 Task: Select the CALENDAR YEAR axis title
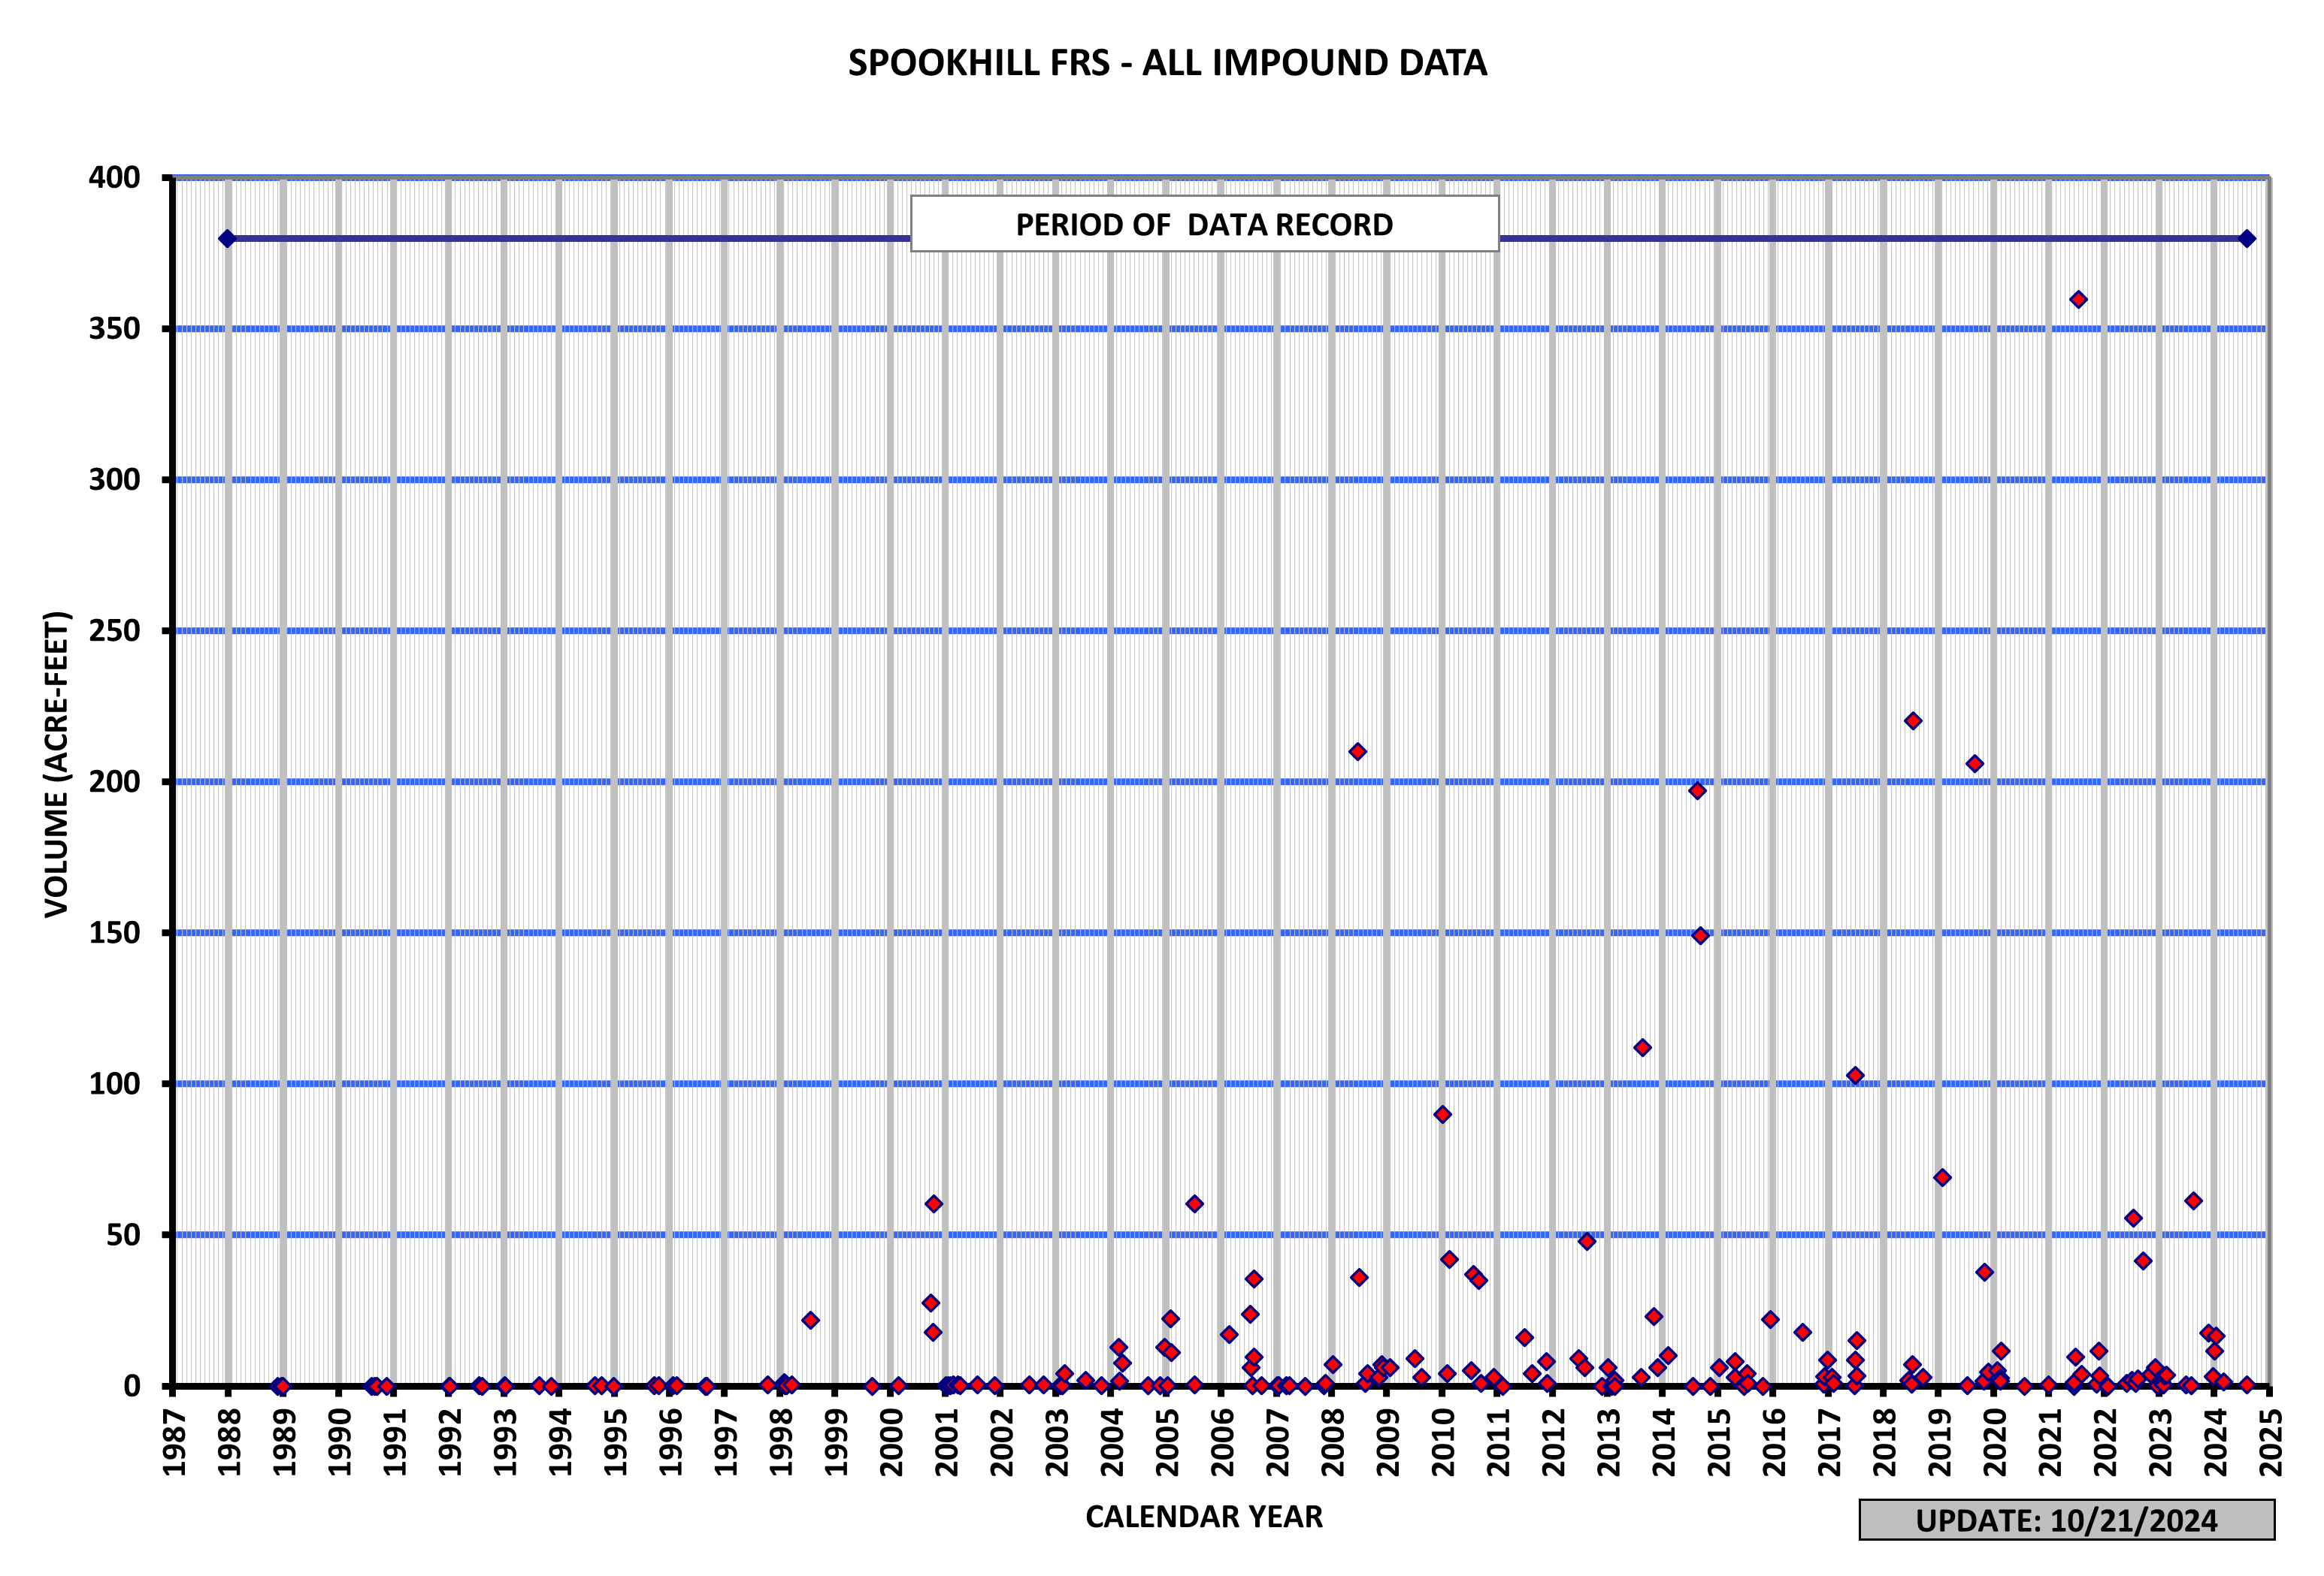(x=1204, y=1517)
